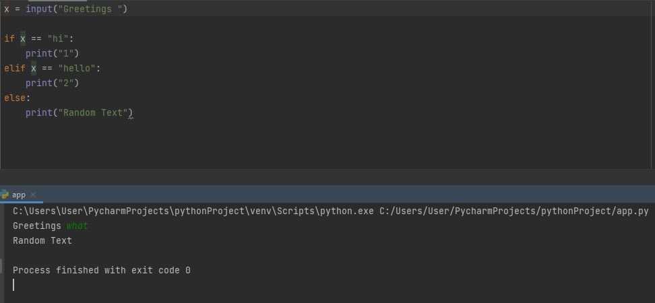Focus the console input caret at bottom

click(x=13, y=285)
